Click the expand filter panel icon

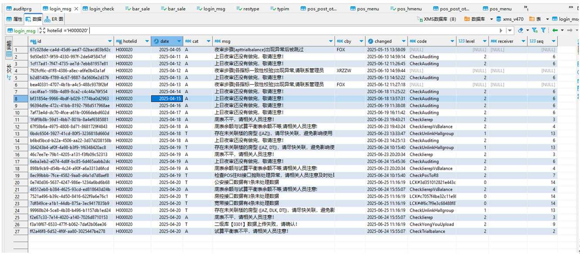[x=42, y=30]
